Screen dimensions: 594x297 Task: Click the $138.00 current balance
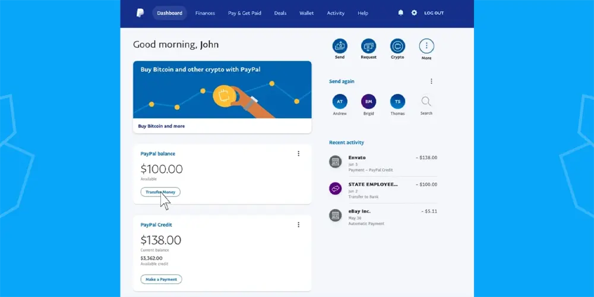(x=160, y=240)
